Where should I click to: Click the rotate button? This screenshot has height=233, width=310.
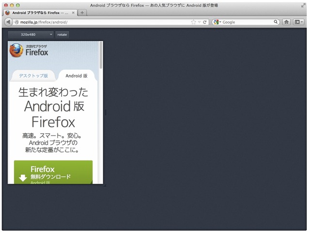click(62, 34)
